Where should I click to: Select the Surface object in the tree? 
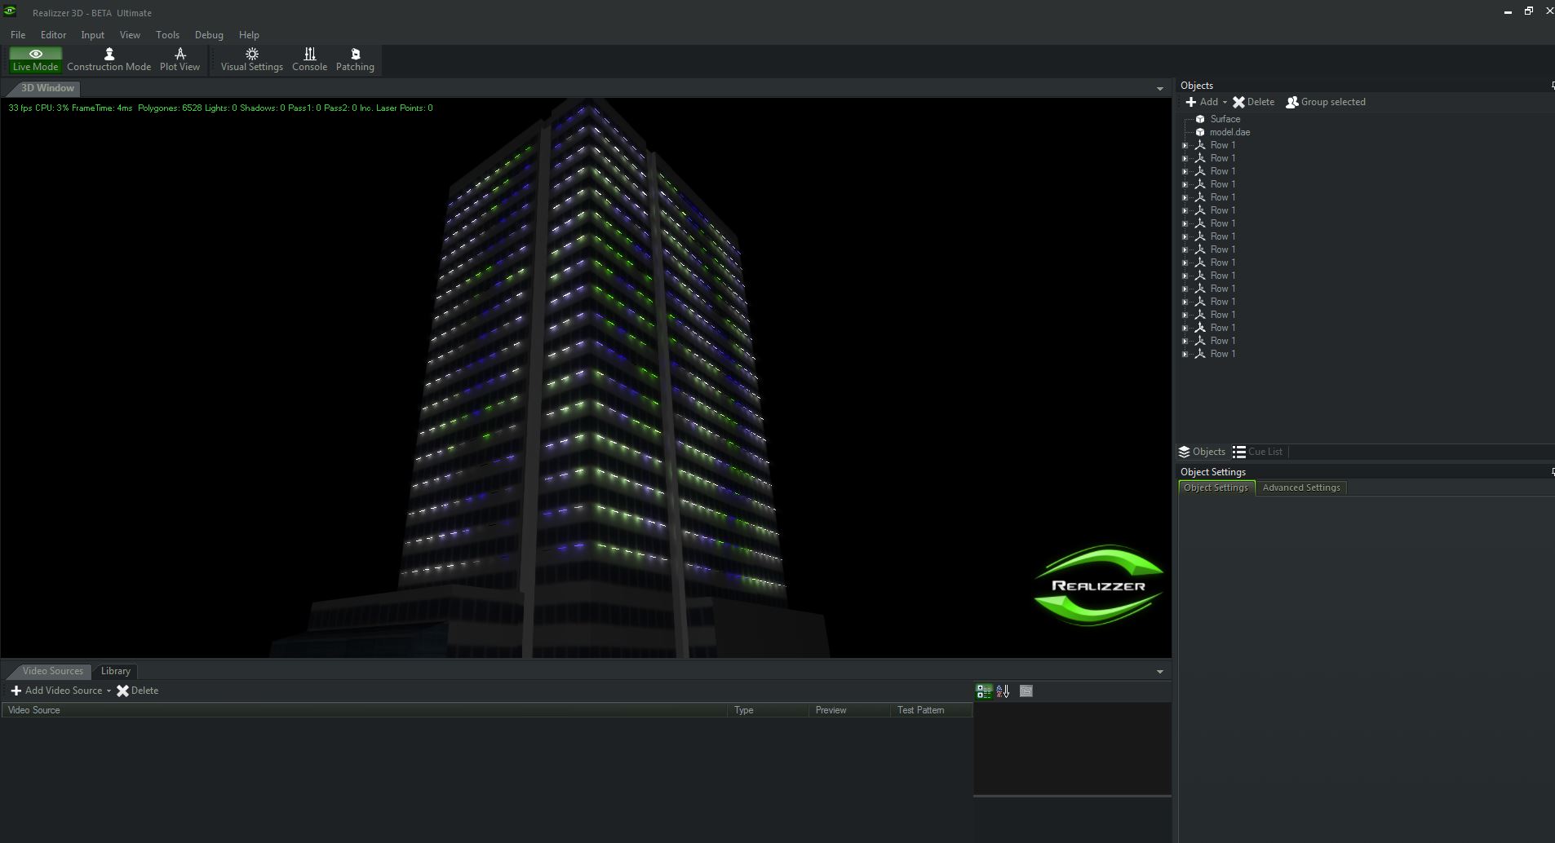[x=1225, y=119]
